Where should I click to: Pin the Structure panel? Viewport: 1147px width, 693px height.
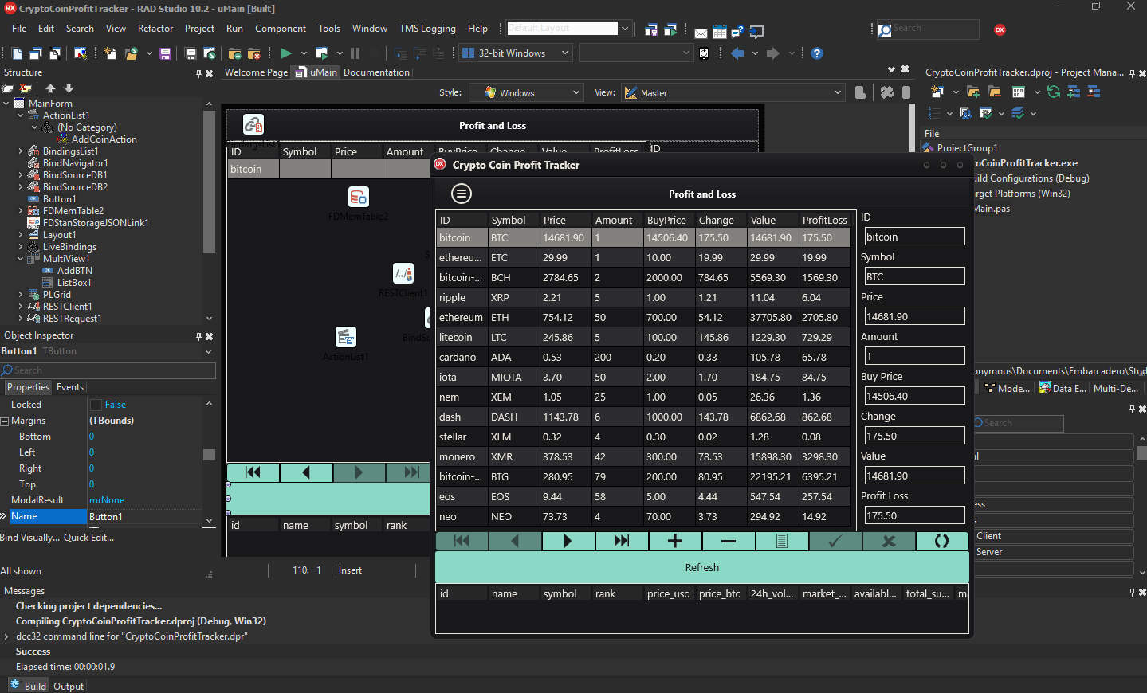click(198, 73)
